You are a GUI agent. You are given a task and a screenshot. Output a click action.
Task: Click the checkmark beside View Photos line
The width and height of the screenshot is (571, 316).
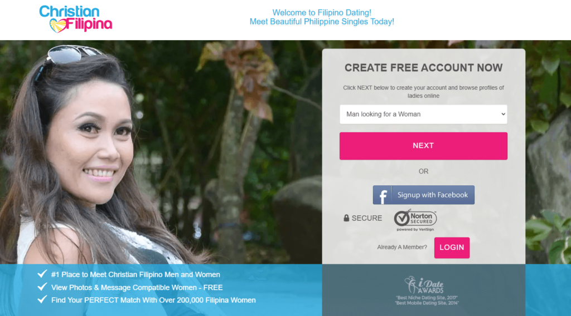(x=42, y=287)
